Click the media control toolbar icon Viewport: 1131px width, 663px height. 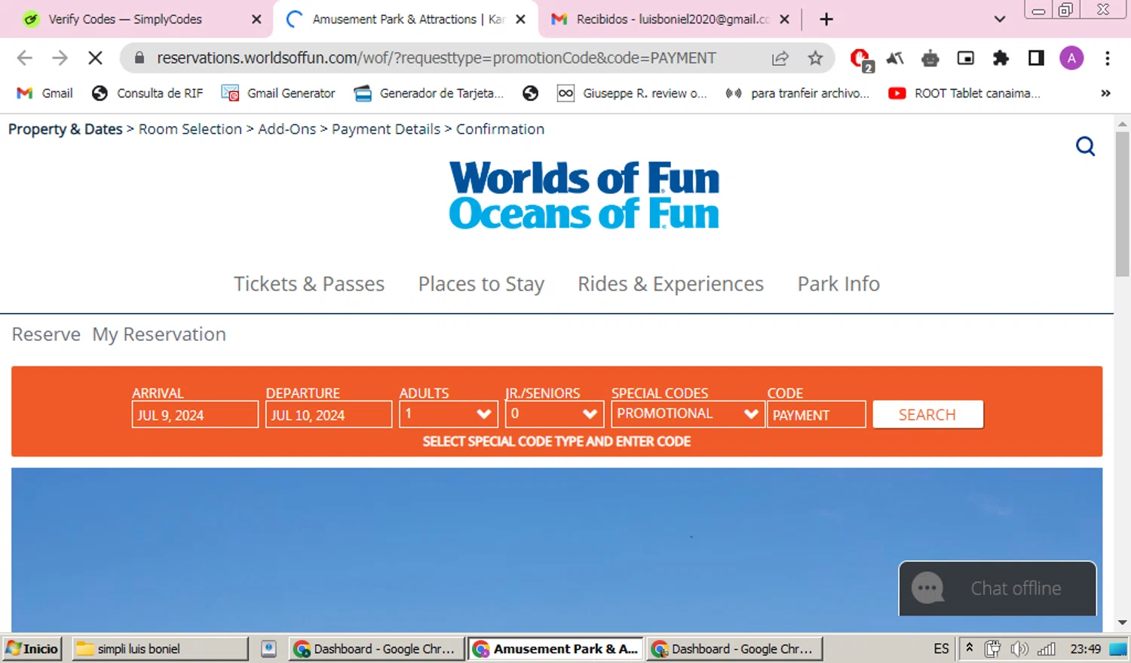(965, 58)
